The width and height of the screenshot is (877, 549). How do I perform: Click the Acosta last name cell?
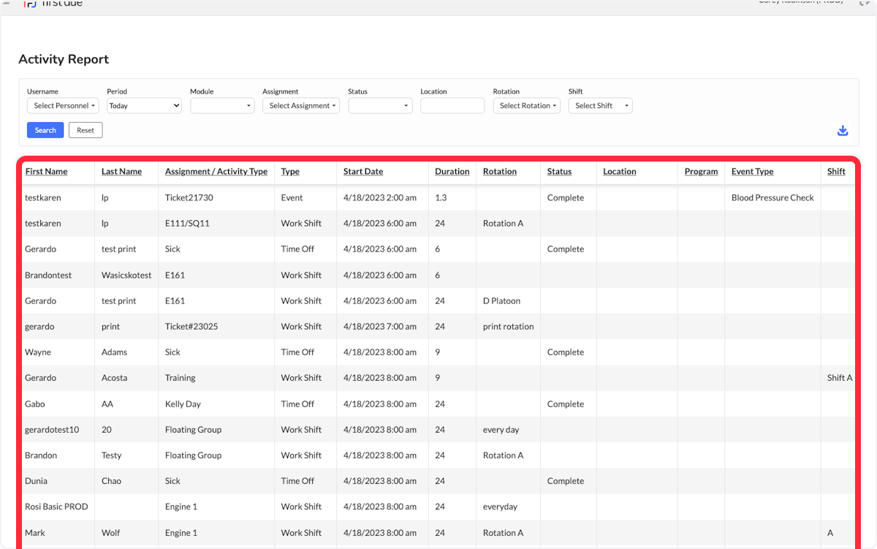115,378
